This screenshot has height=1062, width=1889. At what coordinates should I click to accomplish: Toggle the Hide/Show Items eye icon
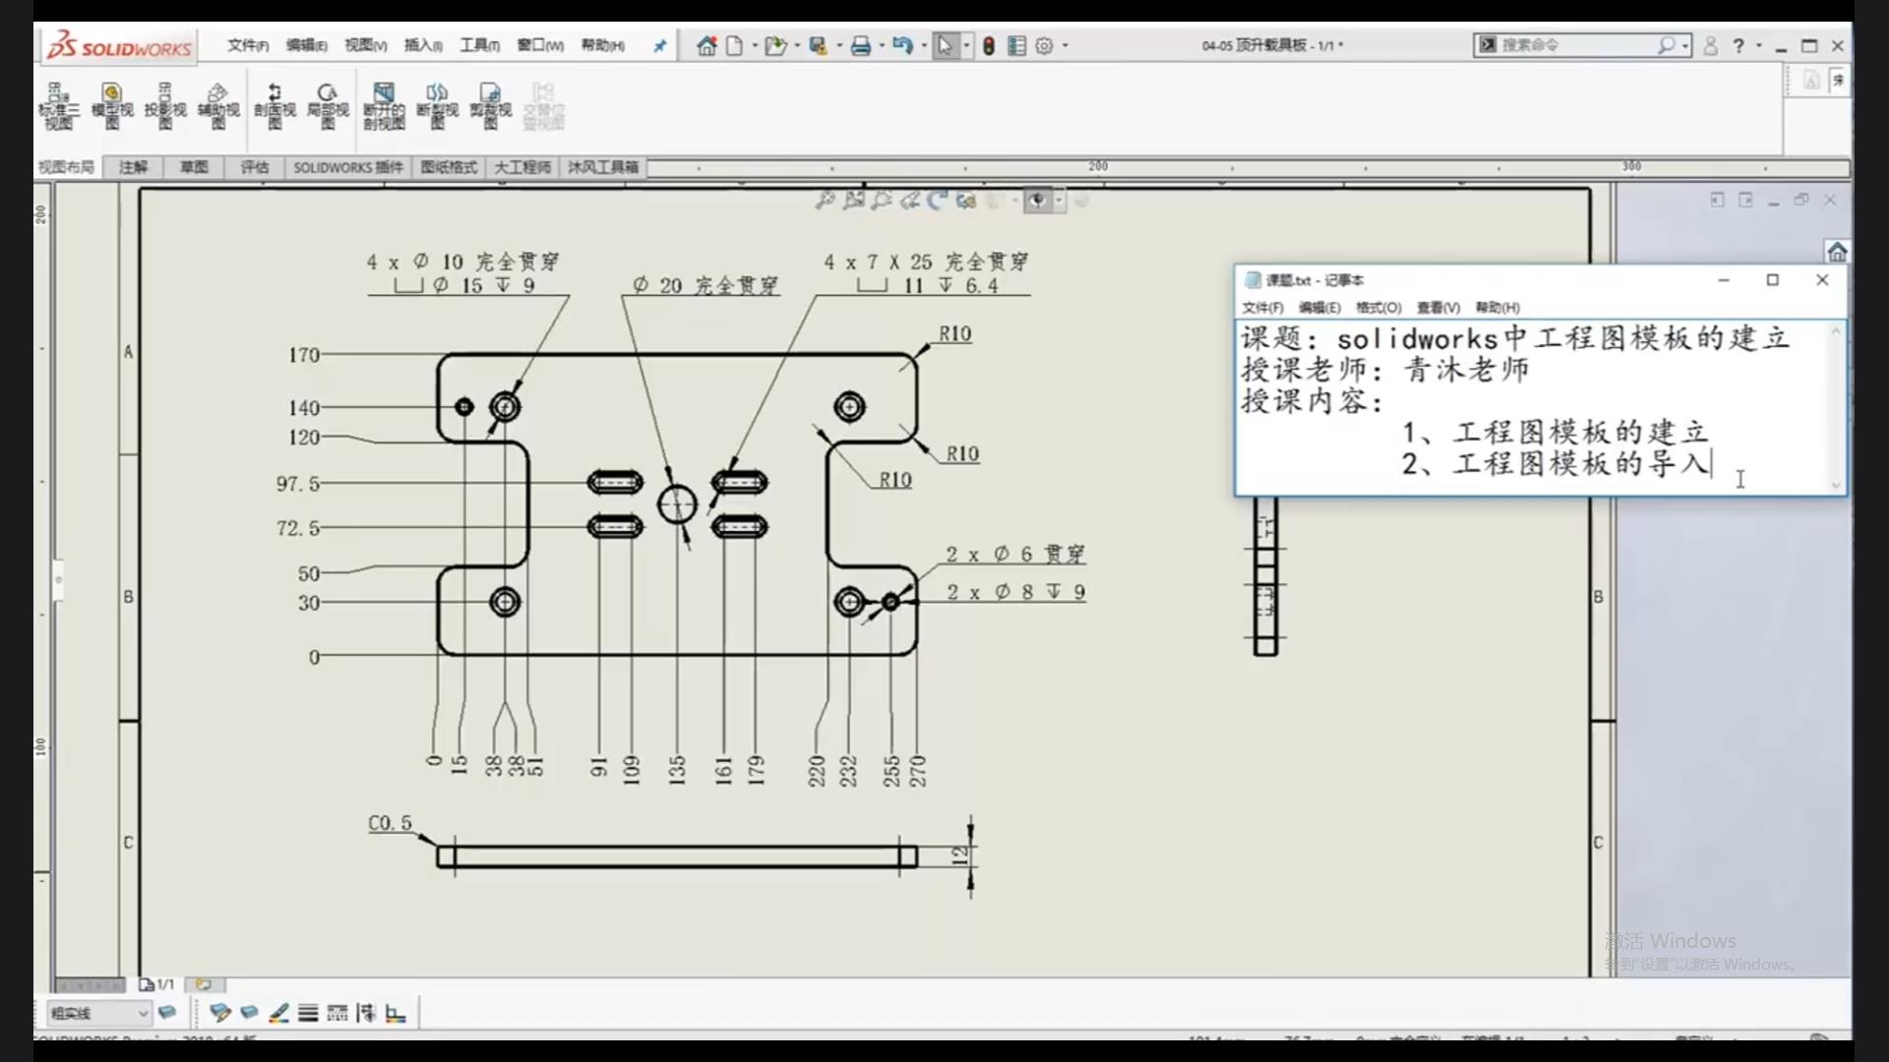point(1037,201)
